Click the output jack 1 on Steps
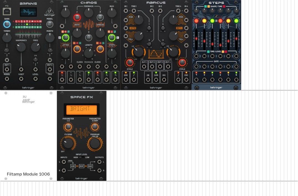 tap(196, 80)
